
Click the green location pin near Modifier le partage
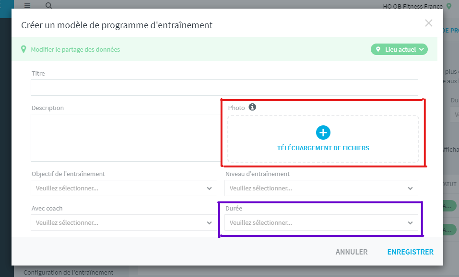[24, 49]
